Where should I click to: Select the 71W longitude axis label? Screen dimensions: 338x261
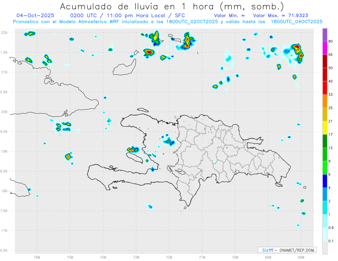tap(202, 257)
